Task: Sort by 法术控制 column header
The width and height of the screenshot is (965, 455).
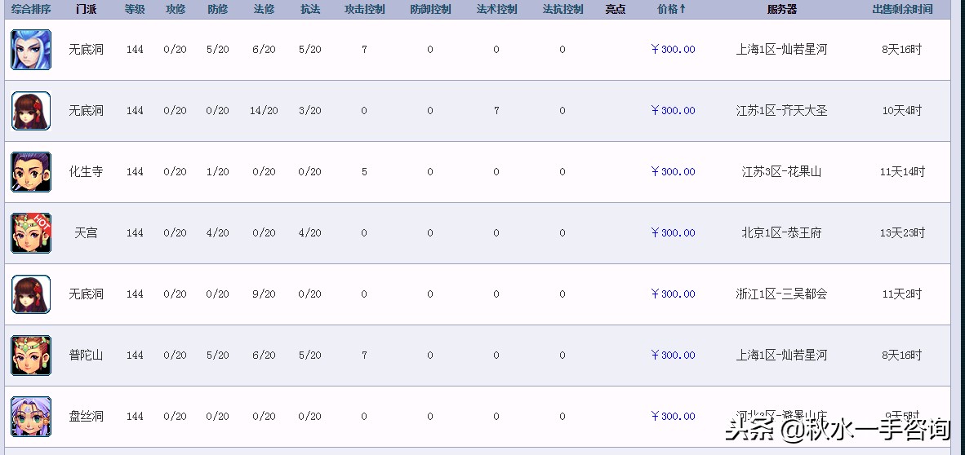Action: coord(496,10)
